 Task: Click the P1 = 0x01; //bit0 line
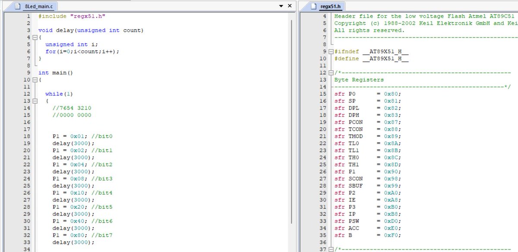coord(82,136)
